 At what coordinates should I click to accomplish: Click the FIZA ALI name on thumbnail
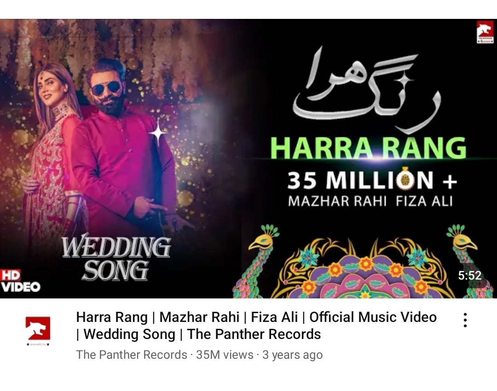424,201
